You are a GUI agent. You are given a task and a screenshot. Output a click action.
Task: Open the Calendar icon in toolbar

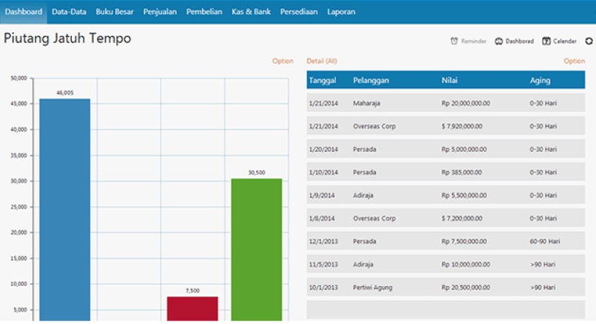click(x=546, y=42)
